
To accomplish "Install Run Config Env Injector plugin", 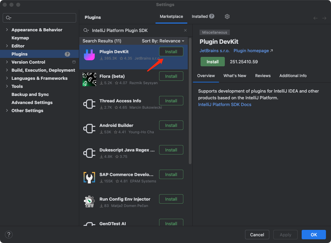I will pyautogui.click(x=171, y=199).
